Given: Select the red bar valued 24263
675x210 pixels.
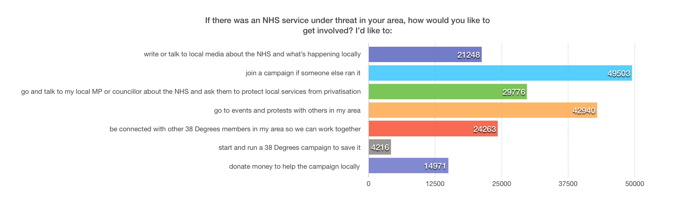Looking at the screenshot, I should (x=433, y=129).
